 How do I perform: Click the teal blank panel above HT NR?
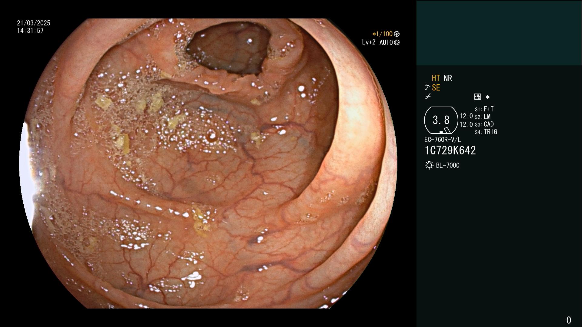[x=499, y=33]
